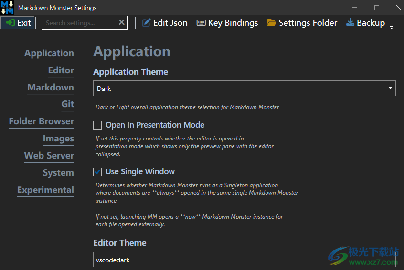Click the Markdown Monster app logo icon
The height and width of the screenshot is (270, 404).
[7, 8]
